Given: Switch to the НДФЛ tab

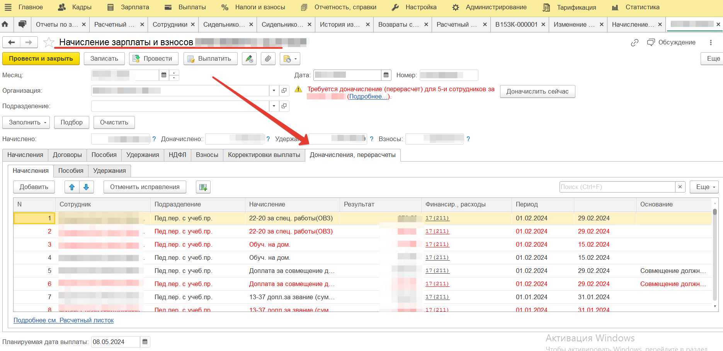Looking at the screenshot, I should [x=177, y=155].
